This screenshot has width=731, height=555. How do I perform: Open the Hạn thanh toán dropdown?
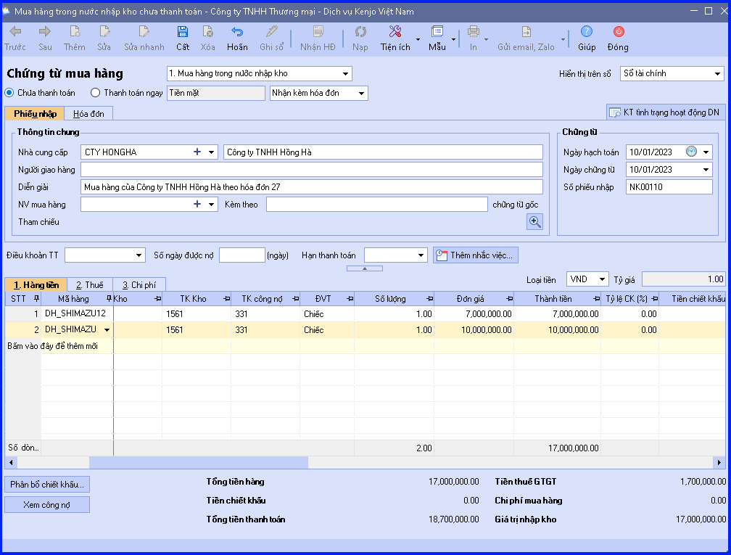(421, 255)
